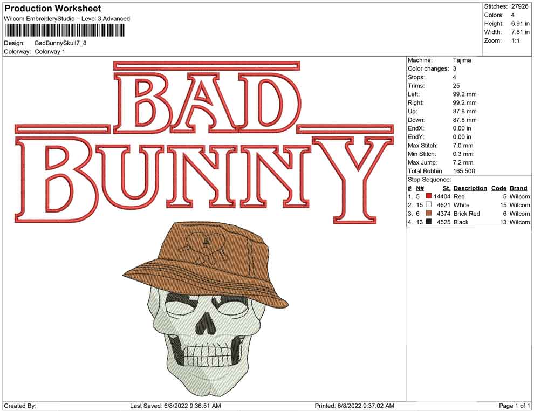
Task: Click the Height value 6.91 in
Action: pos(521,24)
